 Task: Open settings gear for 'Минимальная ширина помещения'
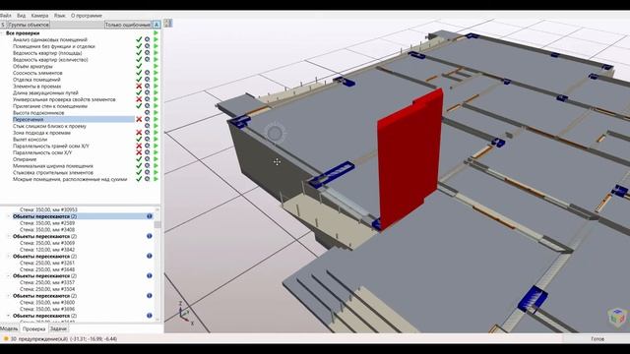pyautogui.click(x=148, y=166)
